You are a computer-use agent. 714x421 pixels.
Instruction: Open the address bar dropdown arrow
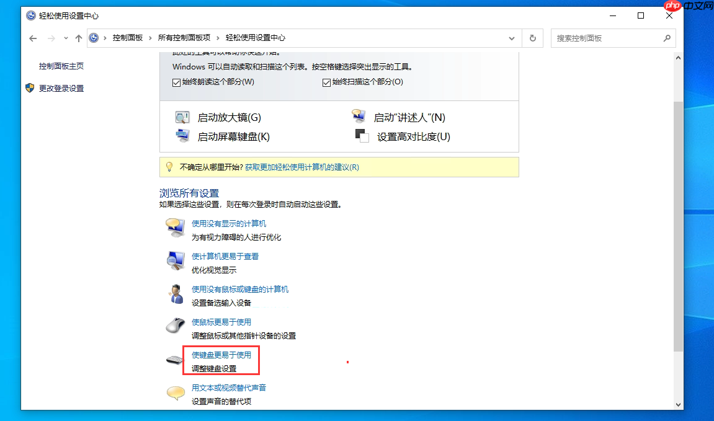tap(511, 38)
